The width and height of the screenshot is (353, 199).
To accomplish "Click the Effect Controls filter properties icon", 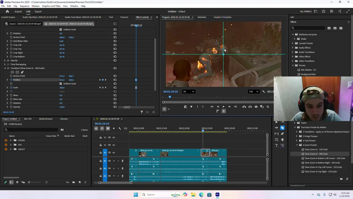I will 142,112.
